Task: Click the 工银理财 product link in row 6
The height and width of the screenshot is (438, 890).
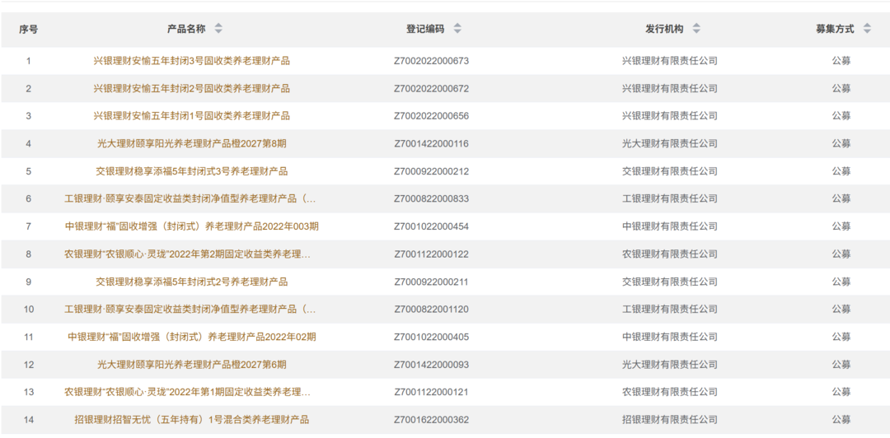Action: pyautogui.click(x=190, y=198)
